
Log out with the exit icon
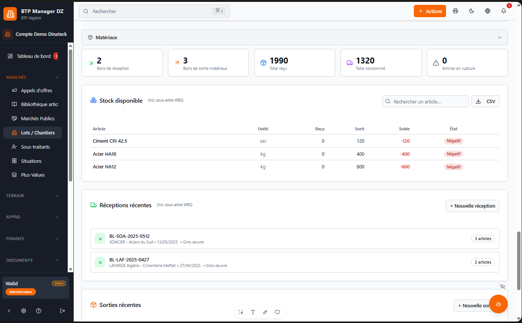(62, 311)
